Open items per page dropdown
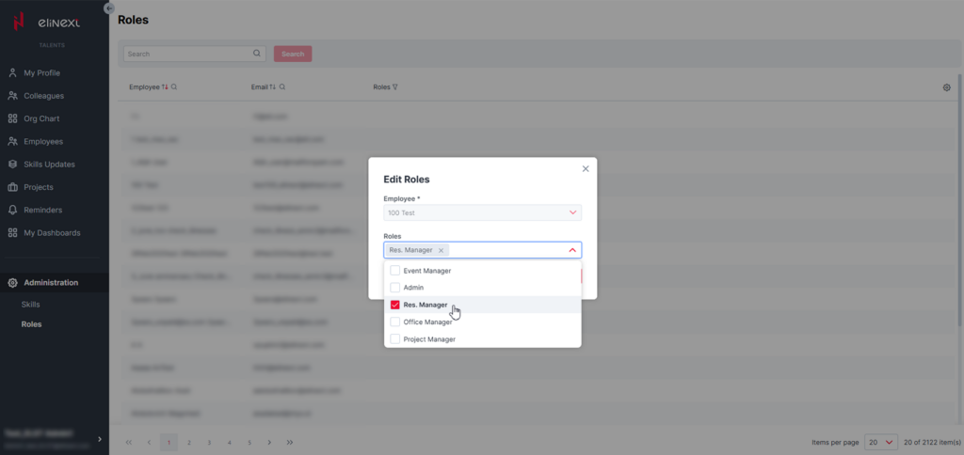This screenshot has height=455, width=964. pos(881,442)
